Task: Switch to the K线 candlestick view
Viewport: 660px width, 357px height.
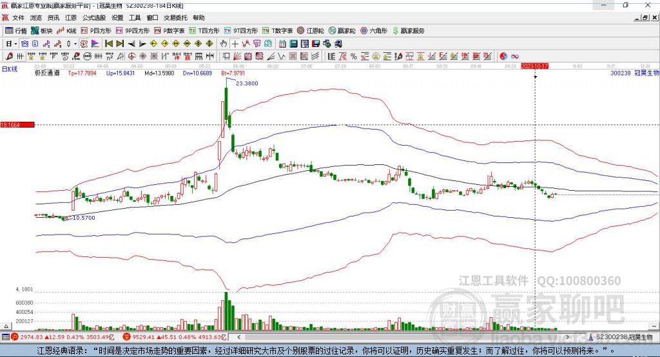Action: click(66, 31)
